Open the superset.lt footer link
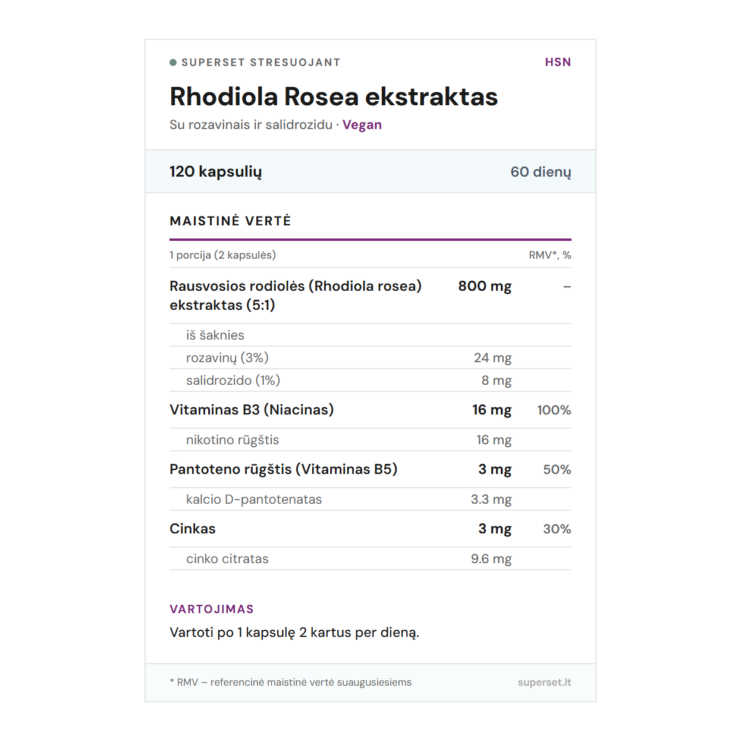This screenshot has width=741, height=741. [x=544, y=683]
